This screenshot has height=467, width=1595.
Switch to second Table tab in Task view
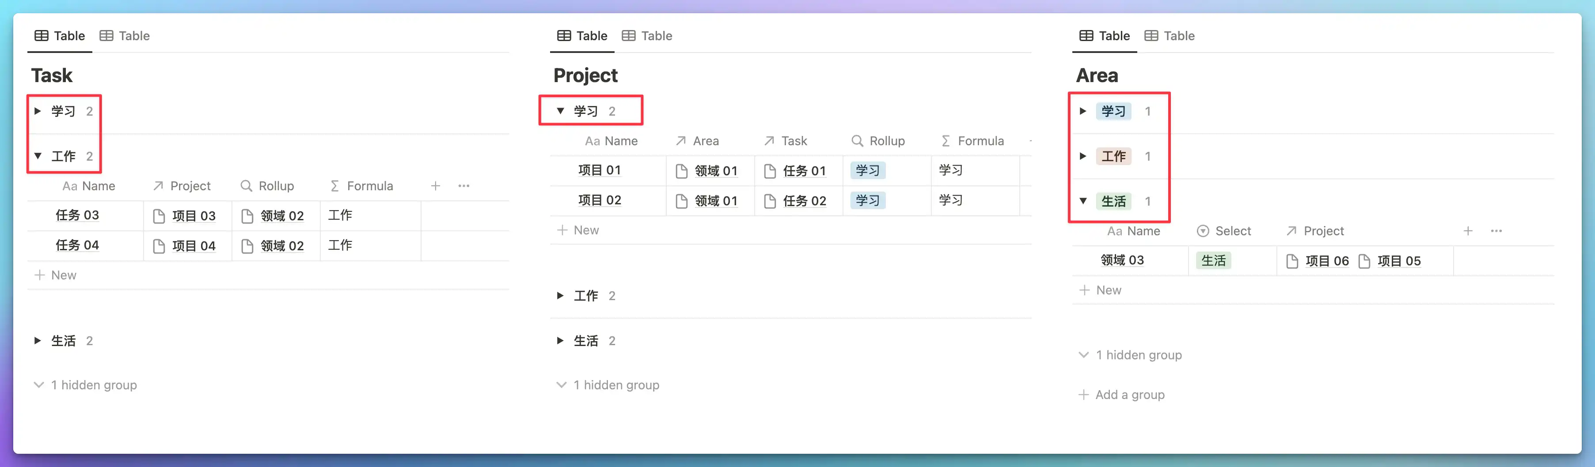[125, 36]
